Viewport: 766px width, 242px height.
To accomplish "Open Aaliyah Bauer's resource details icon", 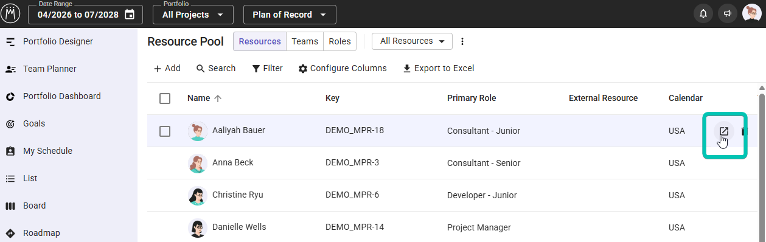I will (x=724, y=131).
